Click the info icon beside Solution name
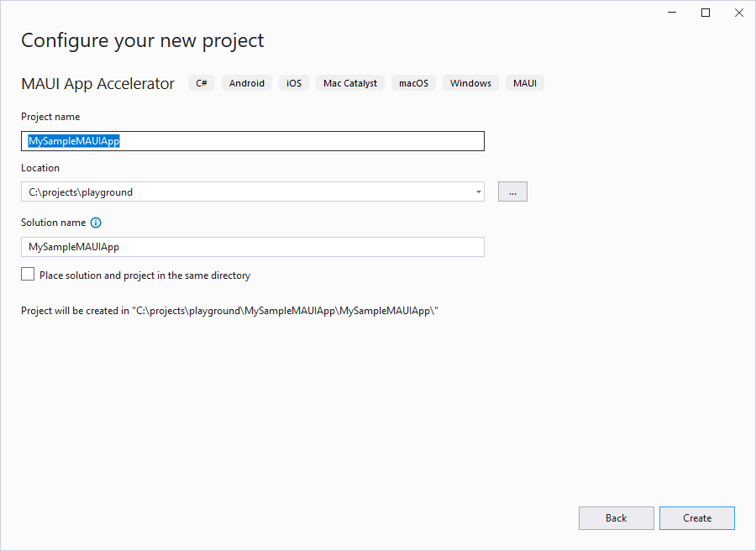 (x=96, y=223)
